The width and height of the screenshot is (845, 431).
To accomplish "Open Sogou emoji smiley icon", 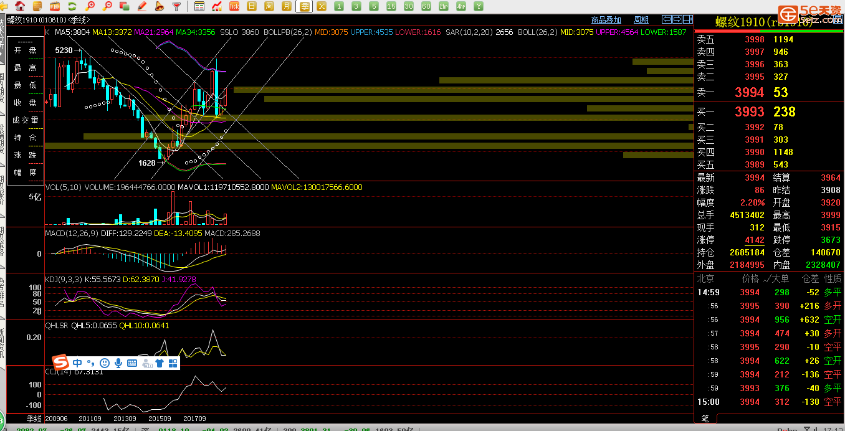I will (x=105, y=362).
